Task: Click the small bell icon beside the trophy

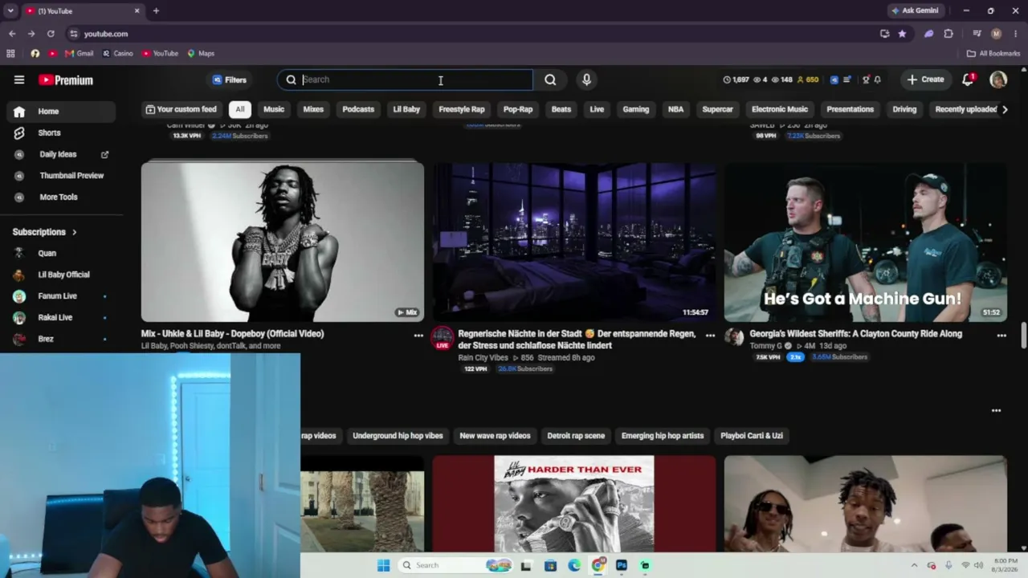Action: (x=878, y=79)
